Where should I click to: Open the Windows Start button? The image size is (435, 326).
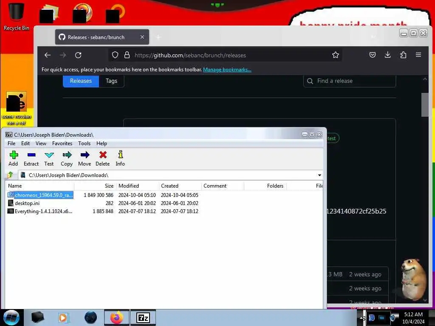point(11,318)
